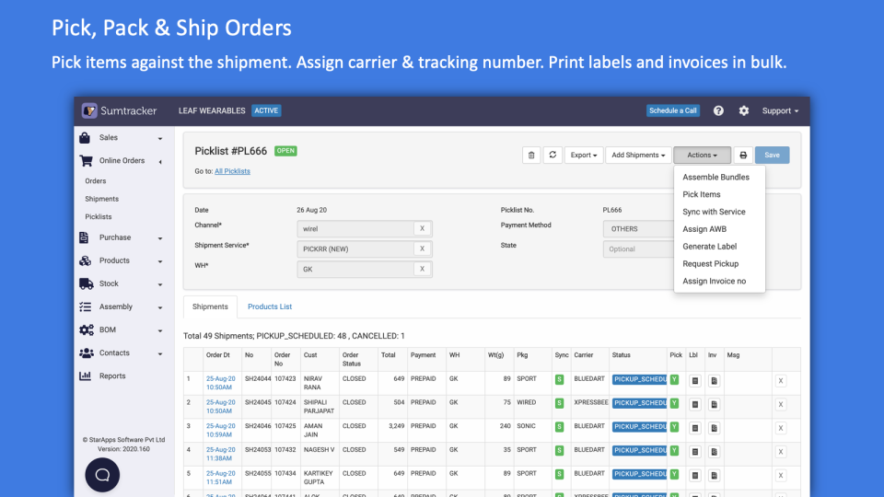Collapse the Online Orders section

pyautogui.click(x=160, y=162)
